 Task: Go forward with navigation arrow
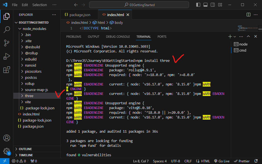click(x=83, y=5)
